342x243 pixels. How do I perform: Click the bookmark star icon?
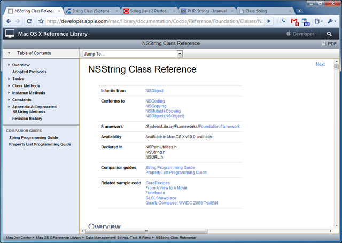41,21
